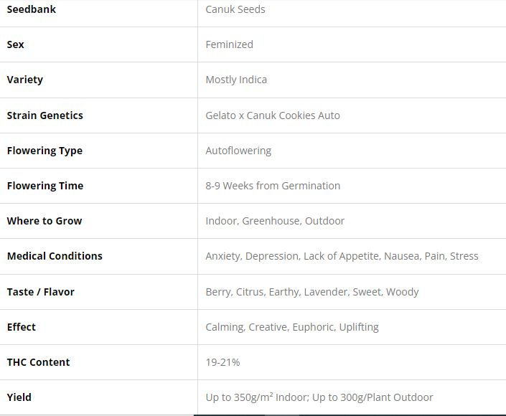Click the Strain Genetics row label
Screen dimensions: 506x416
click(x=44, y=115)
